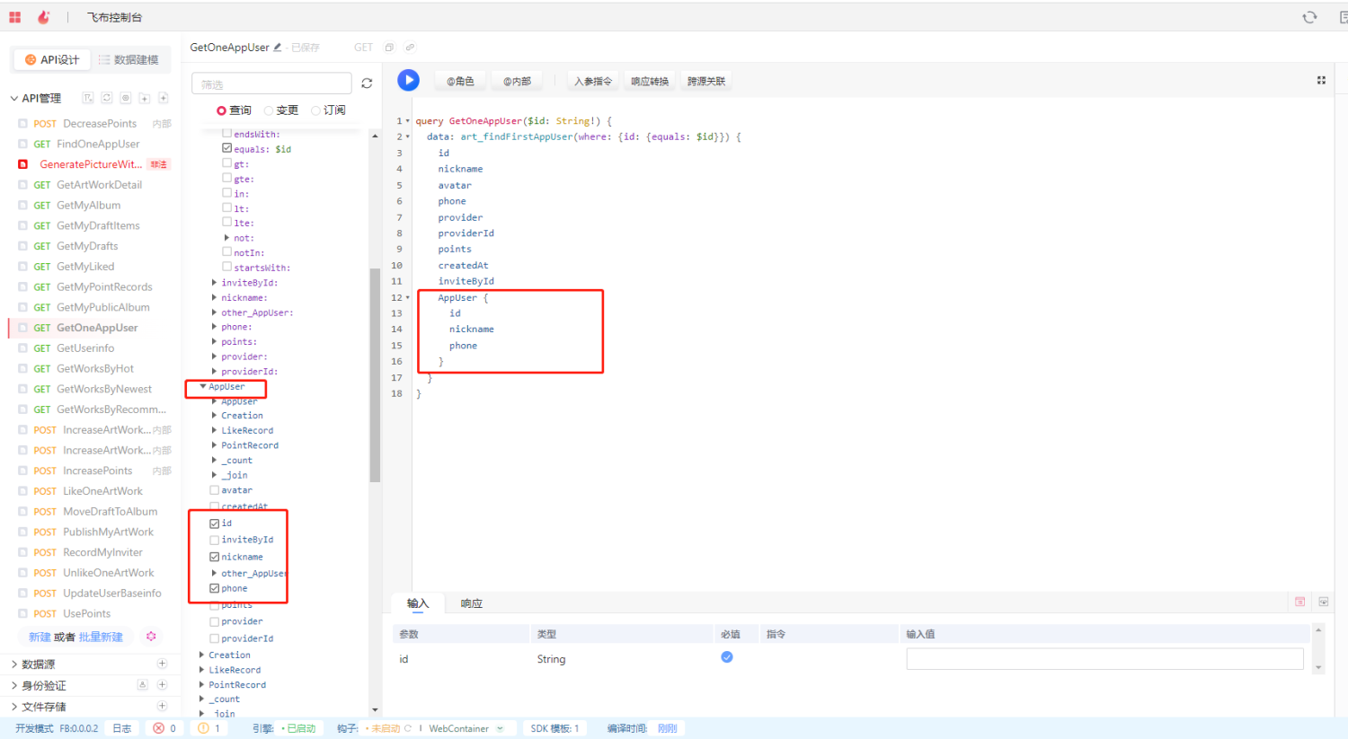Viewport: 1348px width, 739px height.
Task: Click the refresh icon next to the filter box
Action: [x=367, y=82]
